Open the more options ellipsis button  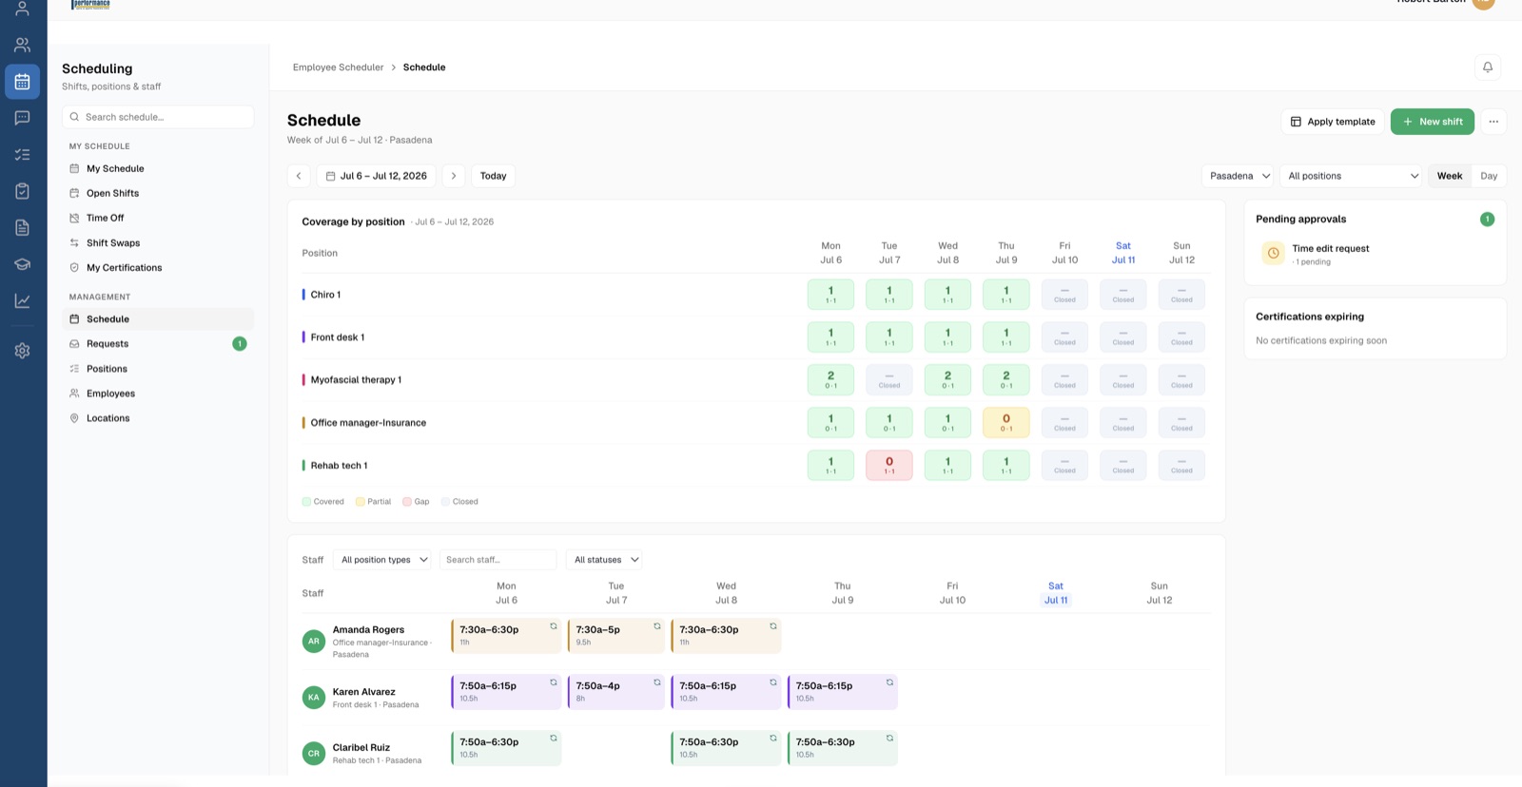click(1493, 122)
